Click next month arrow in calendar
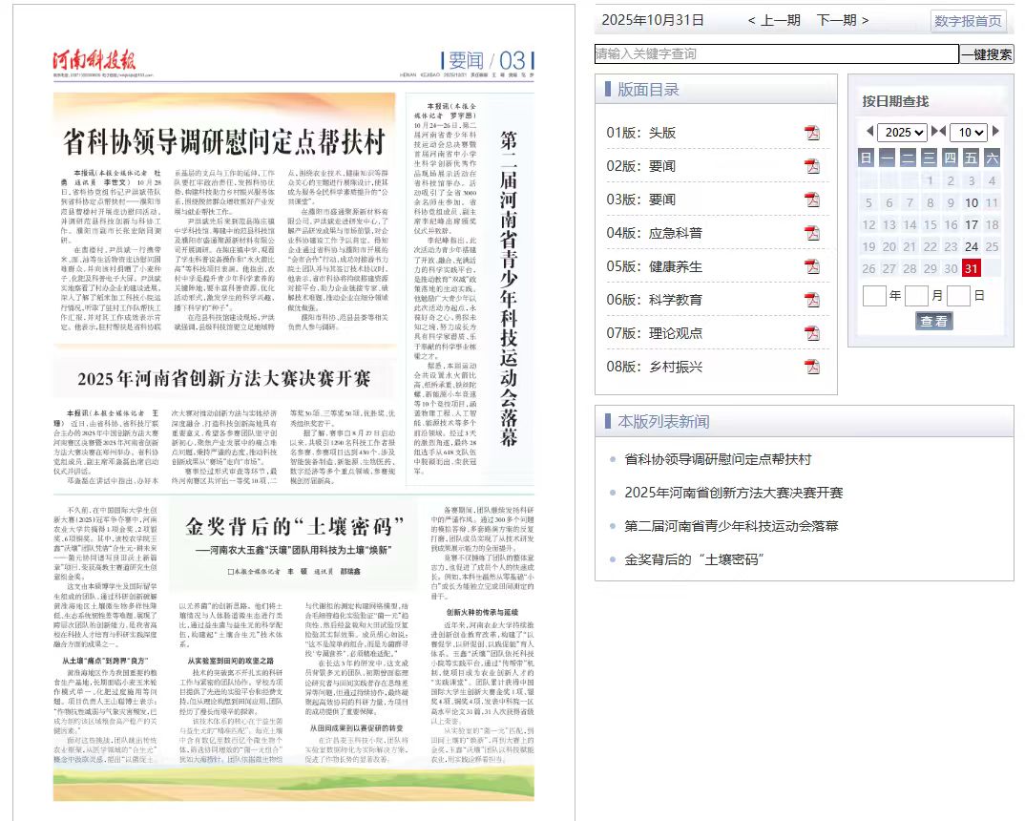1025x821 pixels. click(x=995, y=131)
